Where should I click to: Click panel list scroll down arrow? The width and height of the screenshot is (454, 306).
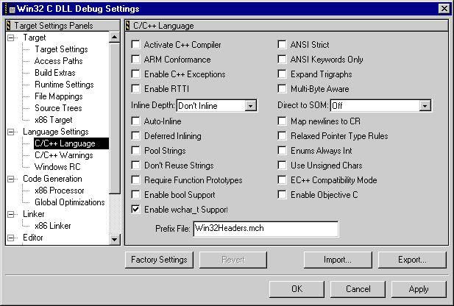[x=114, y=239]
